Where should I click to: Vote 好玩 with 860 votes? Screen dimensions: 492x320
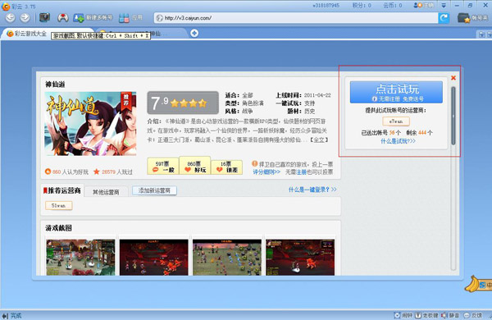click(x=195, y=166)
